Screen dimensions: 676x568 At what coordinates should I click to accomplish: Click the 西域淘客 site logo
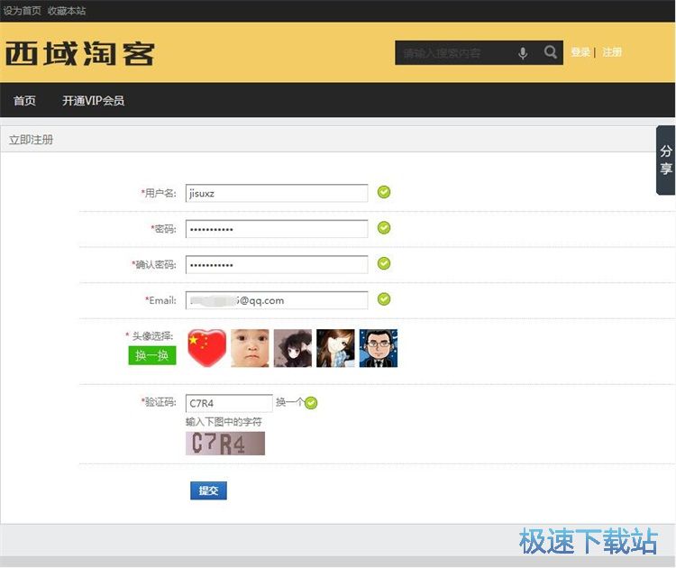79,53
